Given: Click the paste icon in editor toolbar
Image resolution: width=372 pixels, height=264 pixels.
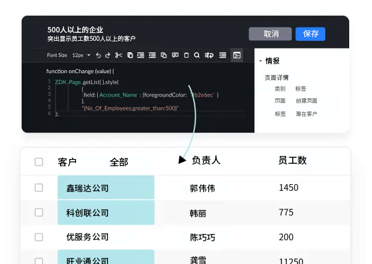Looking at the screenshot, I should [x=164, y=55].
